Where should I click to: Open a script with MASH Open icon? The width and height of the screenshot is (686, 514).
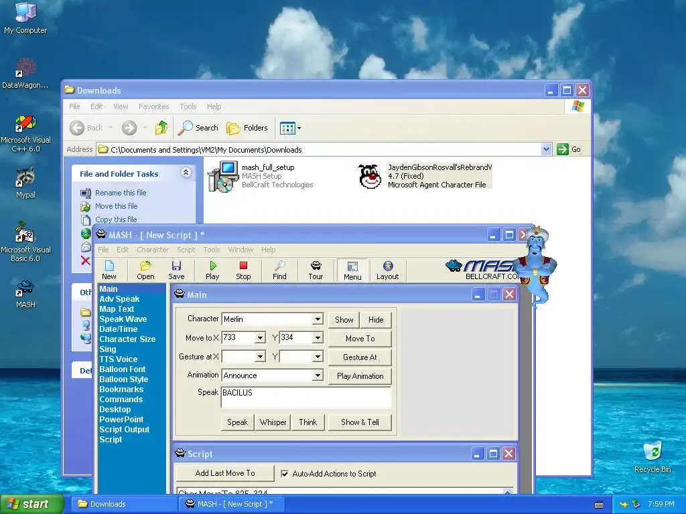[145, 270]
